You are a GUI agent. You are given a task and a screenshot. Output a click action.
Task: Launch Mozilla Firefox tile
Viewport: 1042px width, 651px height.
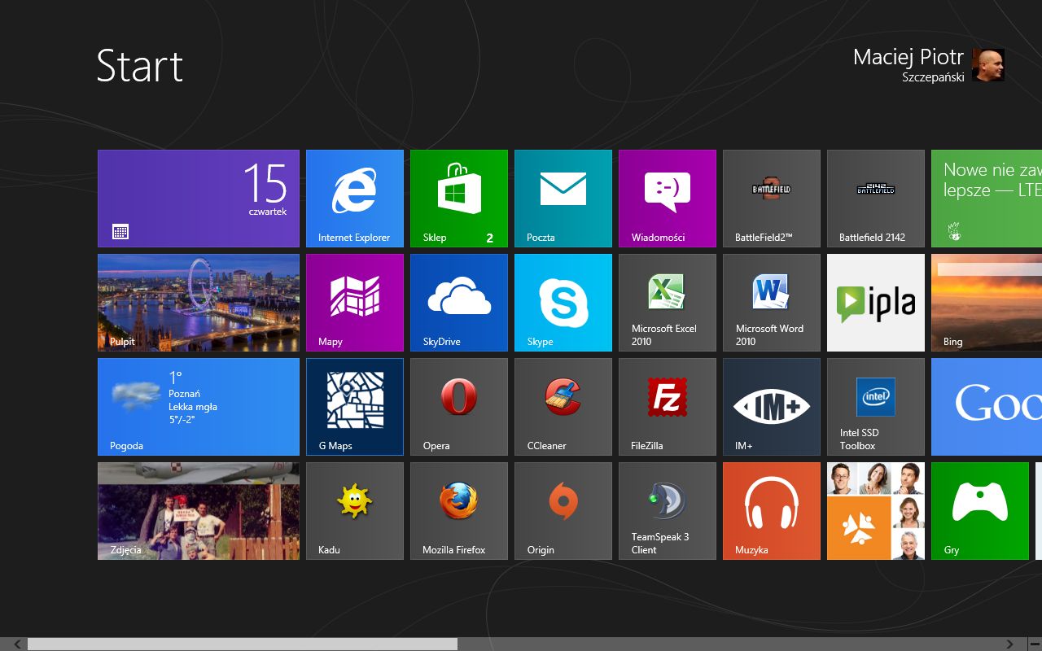pyautogui.click(x=459, y=511)
